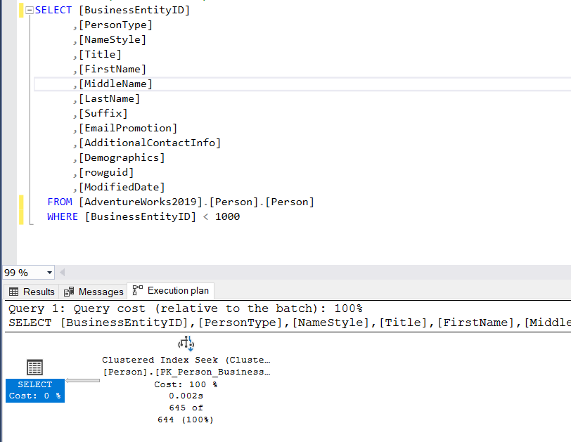Click the [FirstName] column line
571x442 pixels.
(x=109, y=69)
